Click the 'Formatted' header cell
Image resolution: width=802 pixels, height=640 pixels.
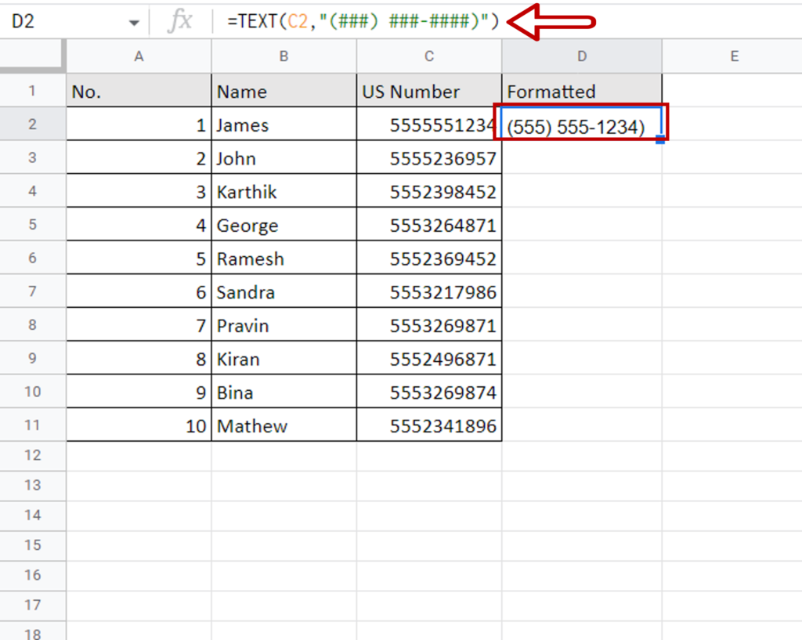click(582, 91)
